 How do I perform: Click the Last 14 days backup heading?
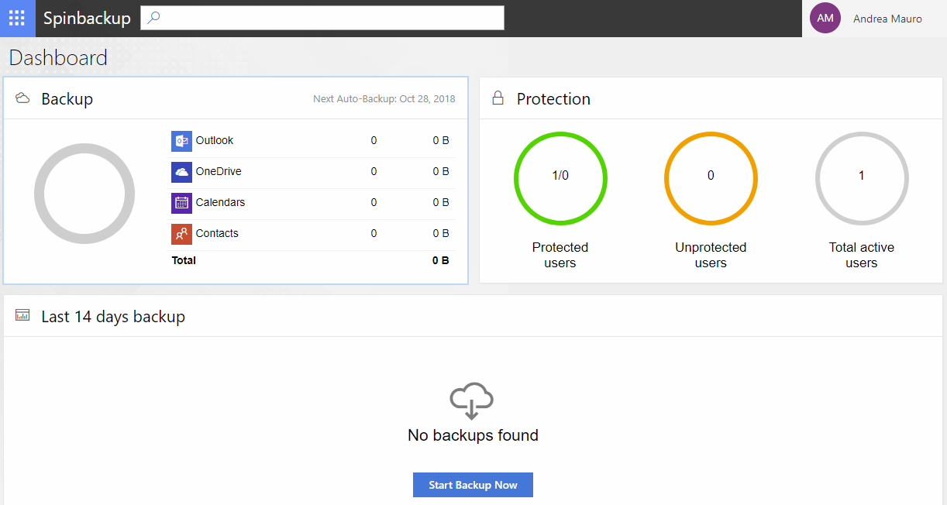tap(113, 317)
